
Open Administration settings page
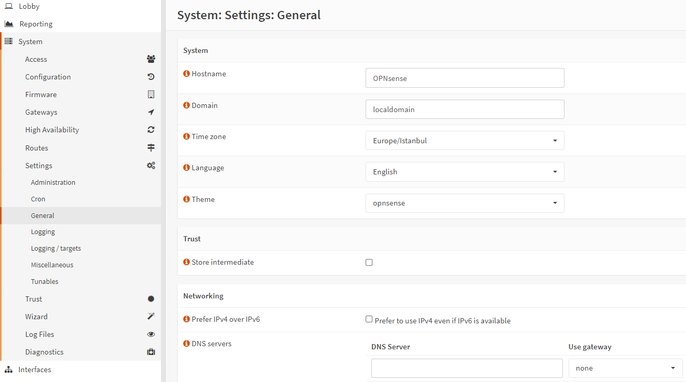click(x=53, y=182)
